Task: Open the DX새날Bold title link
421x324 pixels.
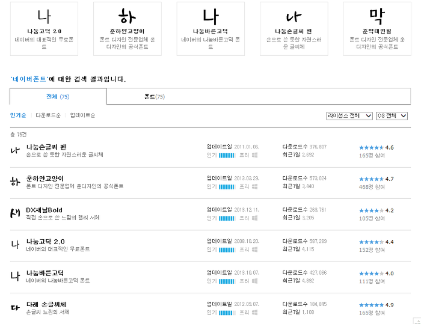Action: [44, 210]
